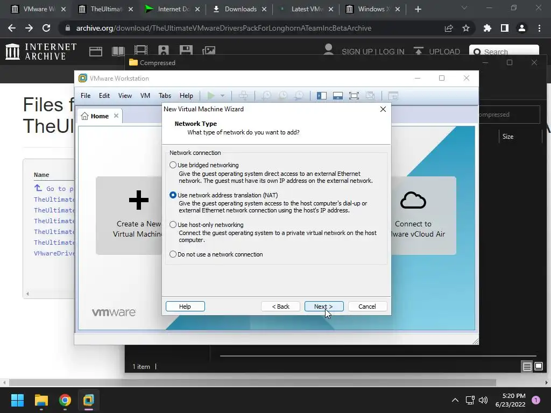Click Back button in wizard
Image resolution: width=551 pixels, height=413 pixels.
(280, 306)
